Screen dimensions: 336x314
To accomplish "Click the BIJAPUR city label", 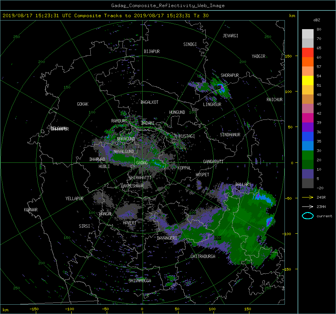I will click(152, 52).
